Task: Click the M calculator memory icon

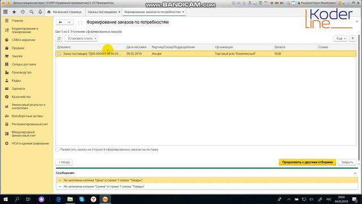Action: pyautogui.click(x=271, y=3)
